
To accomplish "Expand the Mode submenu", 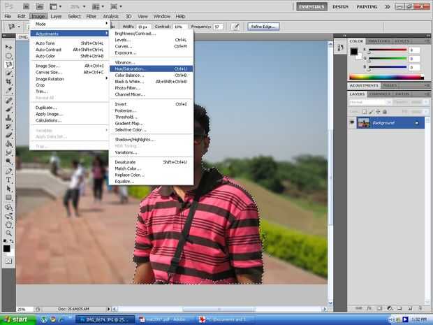I will coord(70,24).
